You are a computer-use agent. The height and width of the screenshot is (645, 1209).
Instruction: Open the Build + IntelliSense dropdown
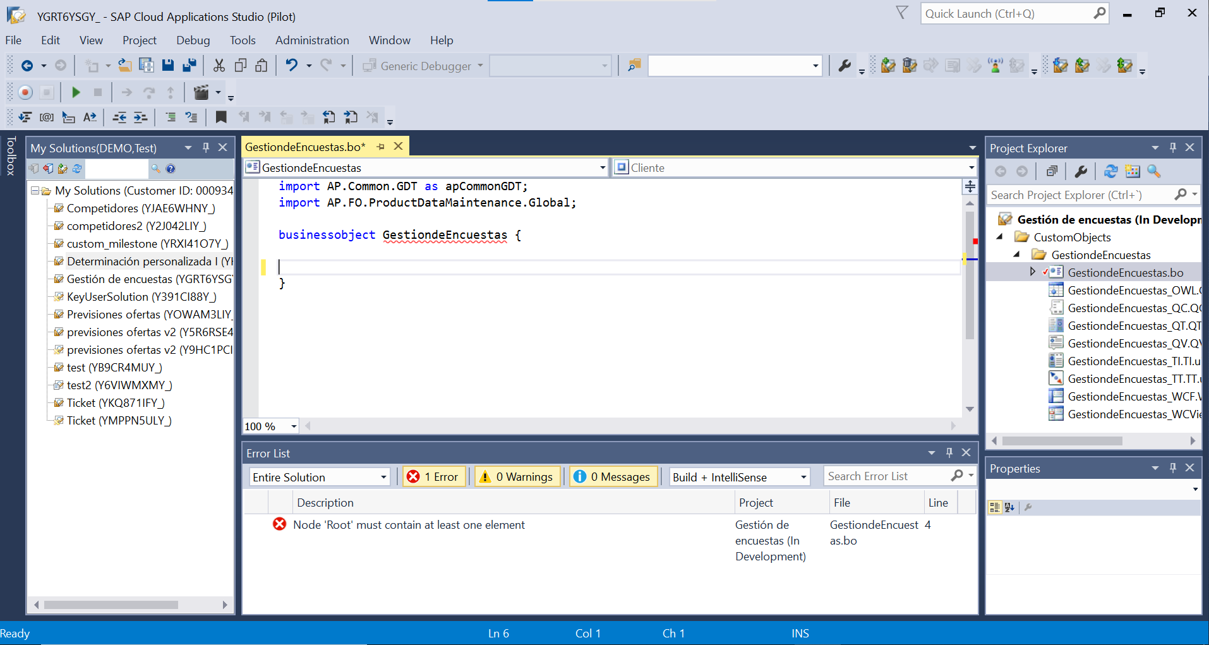tap(740, 477)
